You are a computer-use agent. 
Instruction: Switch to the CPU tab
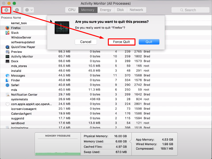[x=72, y=10]
